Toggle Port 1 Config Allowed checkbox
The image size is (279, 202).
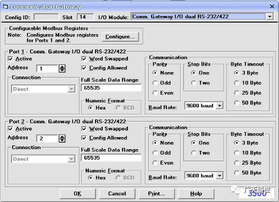click(84, 68)
